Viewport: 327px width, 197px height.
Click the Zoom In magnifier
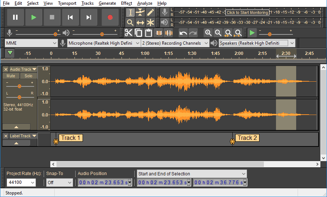pos(208,33)
